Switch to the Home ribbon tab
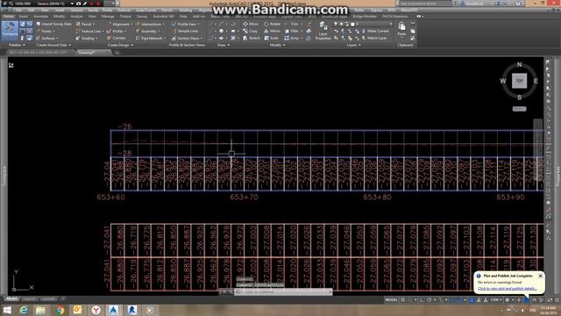 coord(8,17)
